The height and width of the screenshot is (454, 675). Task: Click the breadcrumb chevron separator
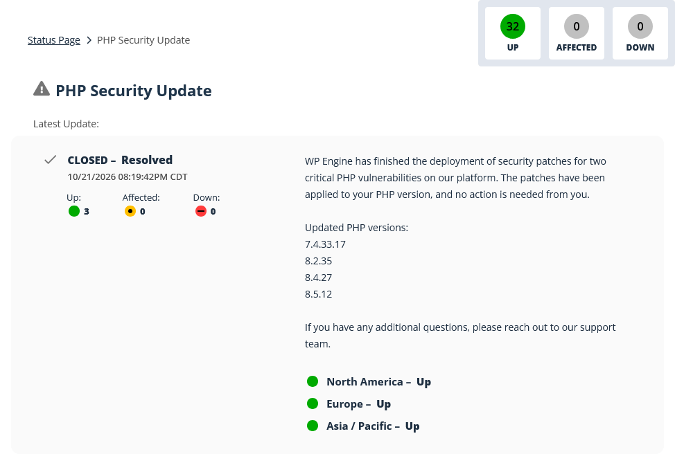89,40
